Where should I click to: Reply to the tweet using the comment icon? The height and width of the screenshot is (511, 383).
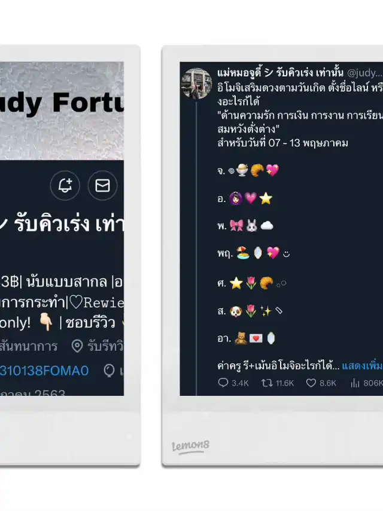223,383
